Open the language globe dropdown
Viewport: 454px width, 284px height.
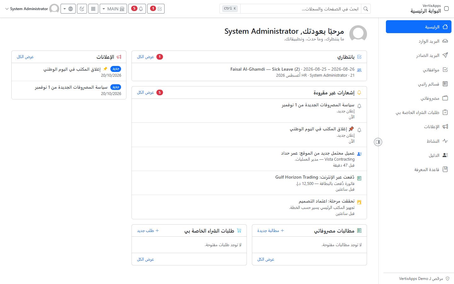pyautogui.click(x=68, y=9)
